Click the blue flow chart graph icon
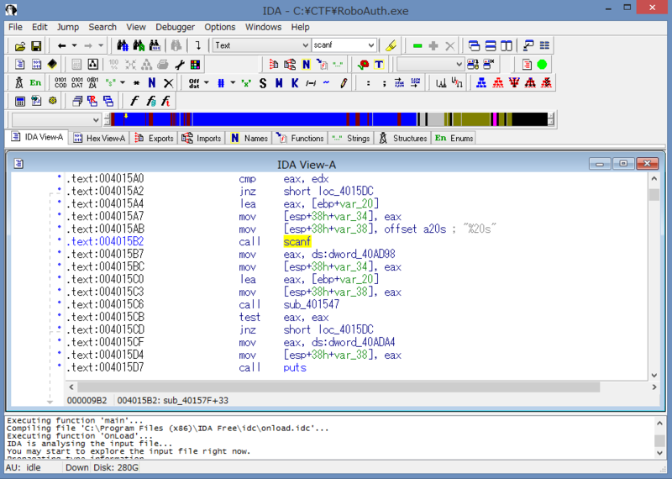This screenshot has width=672, height=479. (x=481, y=83)
